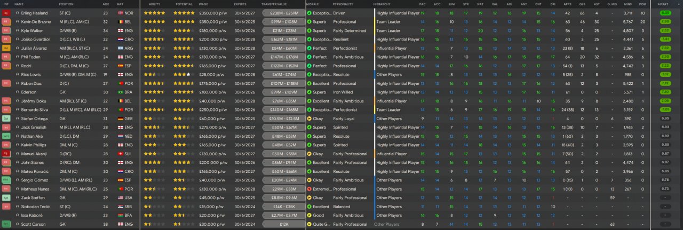Open Kevin De Bruyne's player profile link
This screenshot has height=230, width=683.
point(36,22)
